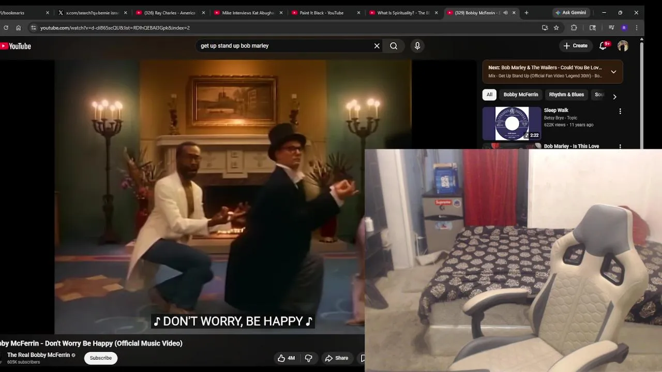Open the notifications bell
This screenshot has width=662, height=372.
point(603,46)
